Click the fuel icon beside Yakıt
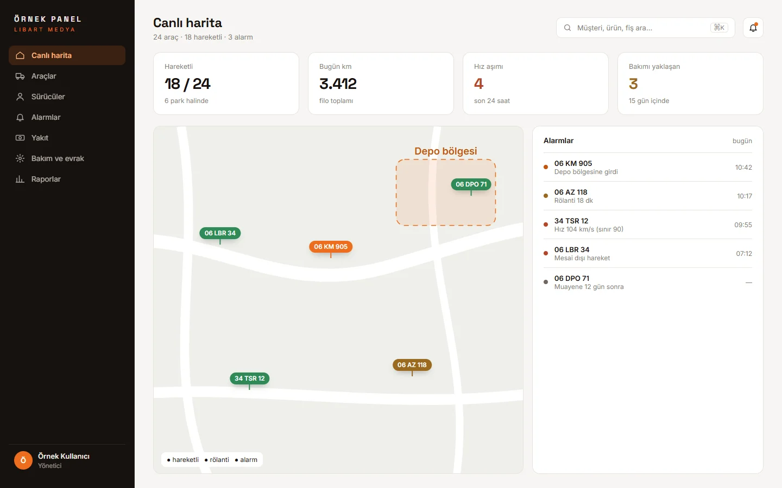 coord(20,138)
